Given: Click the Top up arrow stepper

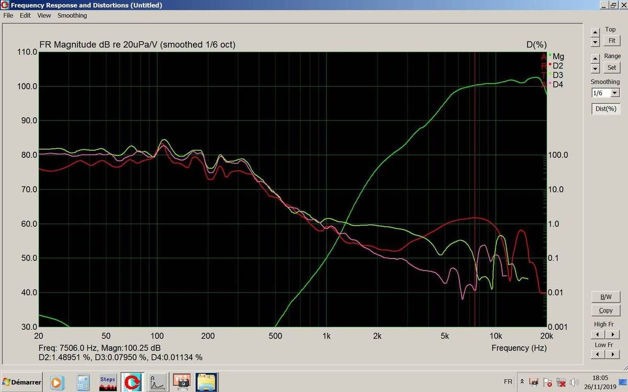Looking at the screenshot, I should click(595, 32).
